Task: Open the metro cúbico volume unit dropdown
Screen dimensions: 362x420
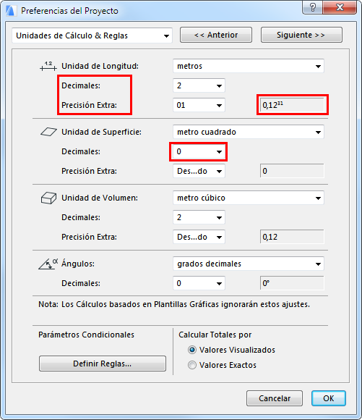Action: tap(249, 198)
